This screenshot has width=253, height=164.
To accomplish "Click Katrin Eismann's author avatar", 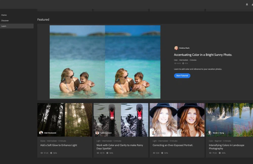I will (x=97, y=133).
